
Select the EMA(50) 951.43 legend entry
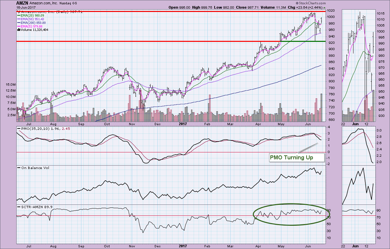tap(31, 19)
